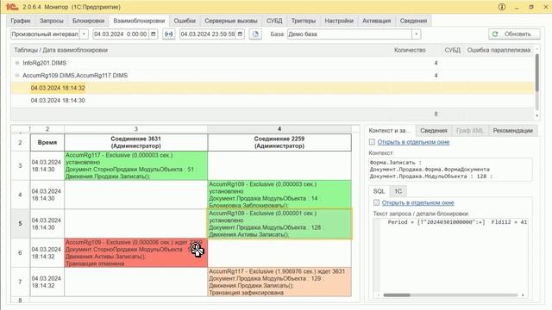Open the Настройки tab
The width and height of the screenshot is (552, 310).
(339, 21)
